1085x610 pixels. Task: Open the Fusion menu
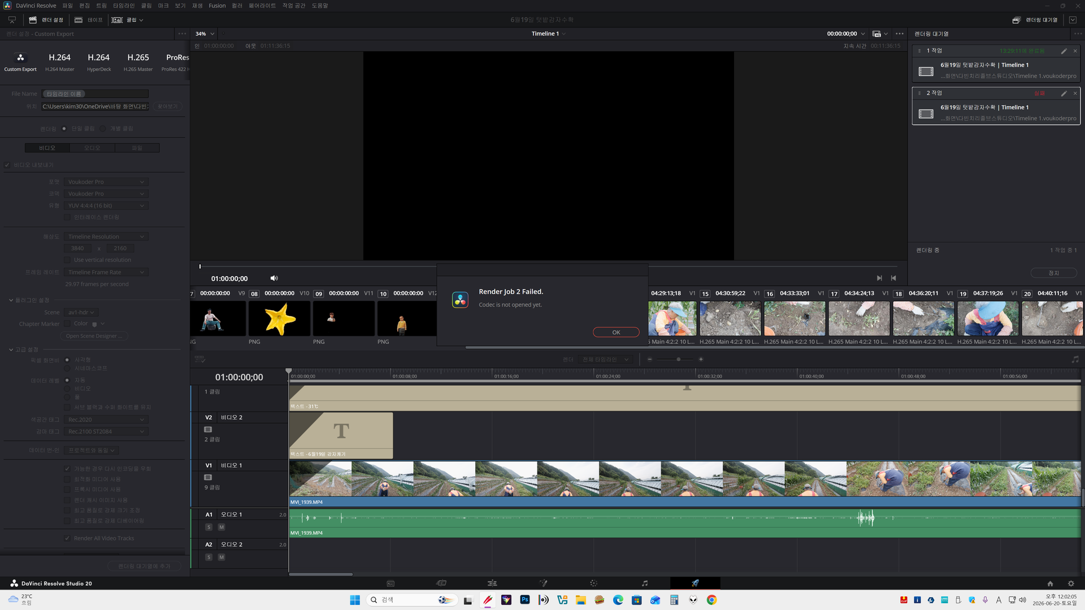[x=217, y=6]
